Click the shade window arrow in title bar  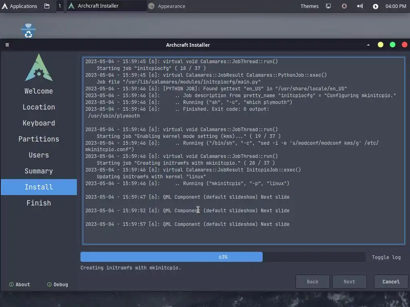pyautogui.click(x=368, y=45)
